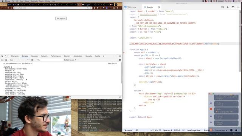Click the open changes icon in editor toolbar
The image size is (242, 136).
(x=222, y=7)
